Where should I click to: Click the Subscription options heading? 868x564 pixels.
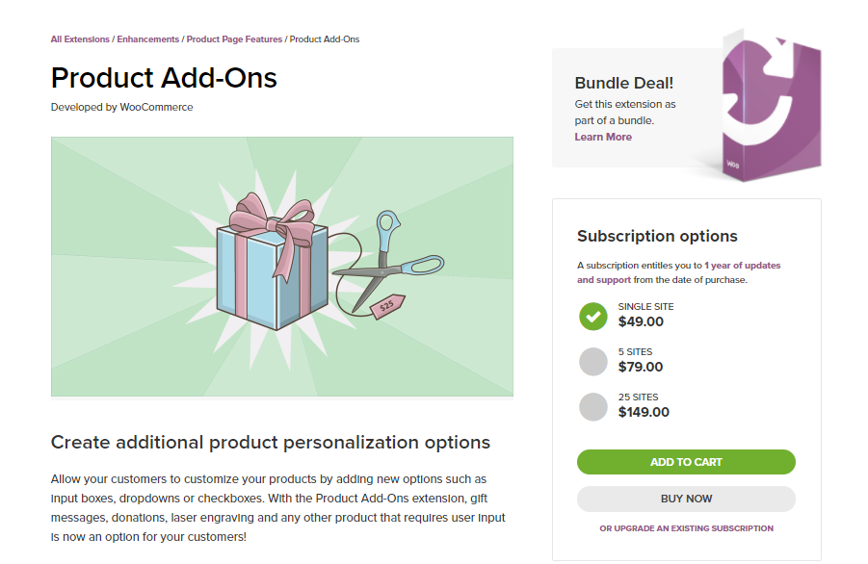(657, 236)
